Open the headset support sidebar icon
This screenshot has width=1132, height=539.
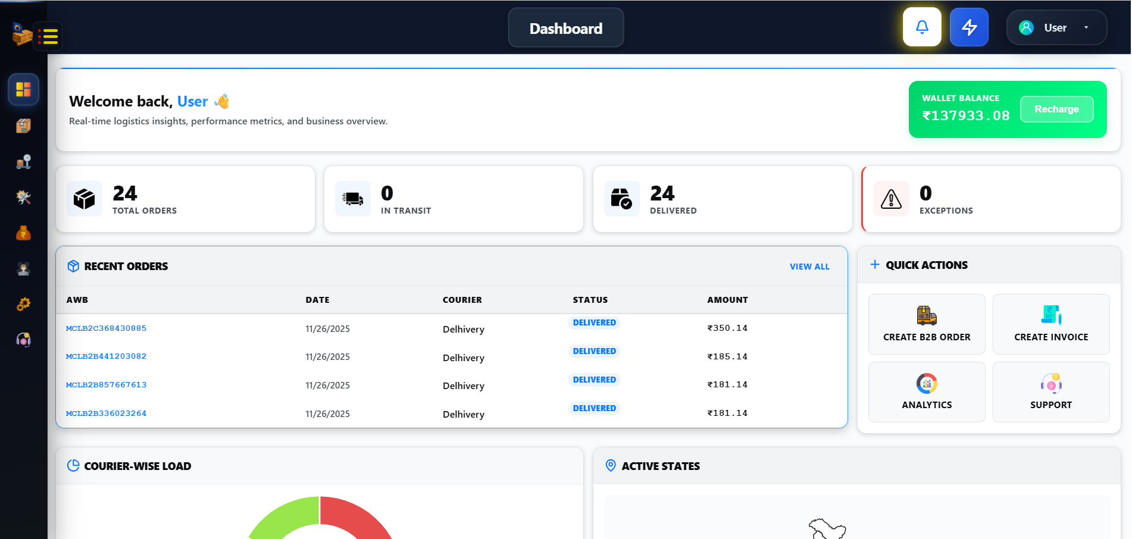(23, 340)
